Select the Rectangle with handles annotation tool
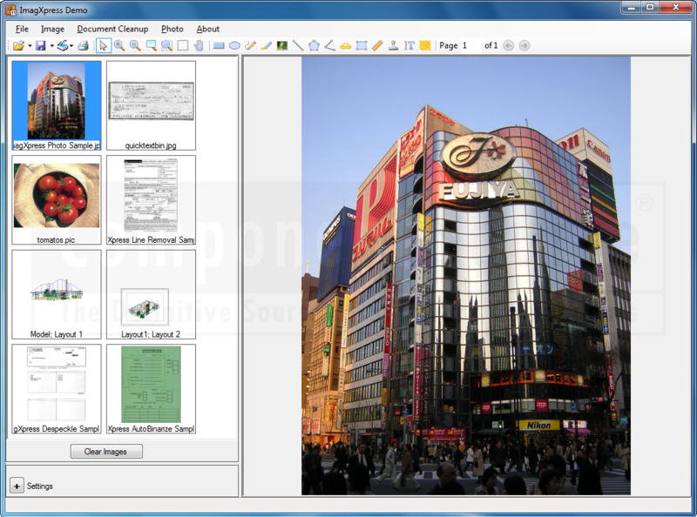Viewport: 697px width, 517px height. coord(362,45)
